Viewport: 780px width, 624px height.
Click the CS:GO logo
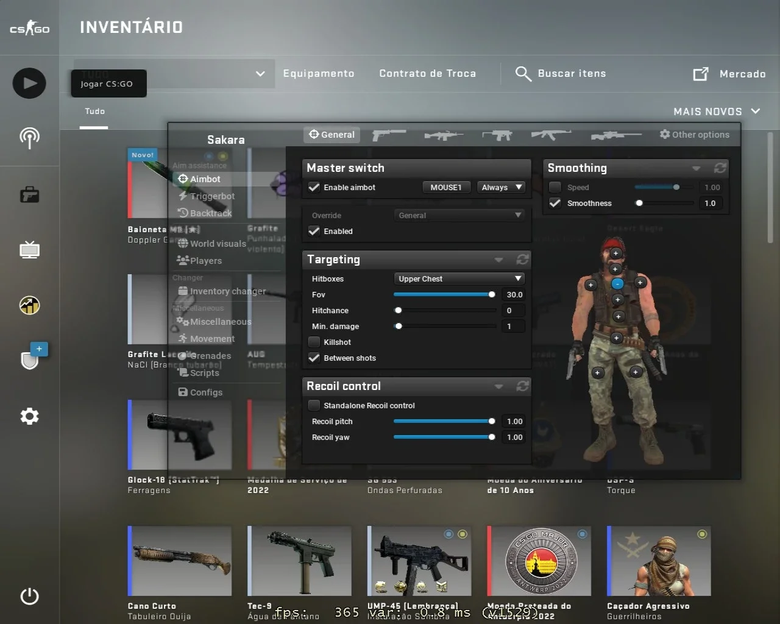29,28
